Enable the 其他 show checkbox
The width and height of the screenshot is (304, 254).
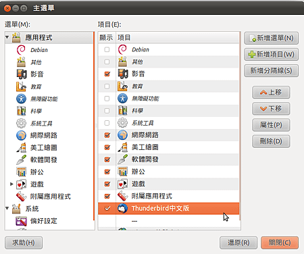(x=107, y=61)
